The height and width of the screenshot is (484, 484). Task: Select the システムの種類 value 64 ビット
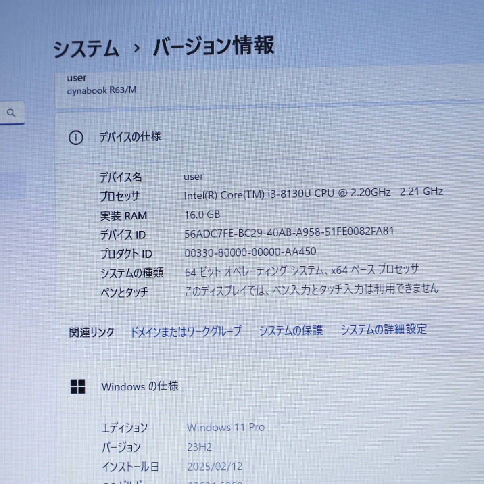[x=302, y=270]
